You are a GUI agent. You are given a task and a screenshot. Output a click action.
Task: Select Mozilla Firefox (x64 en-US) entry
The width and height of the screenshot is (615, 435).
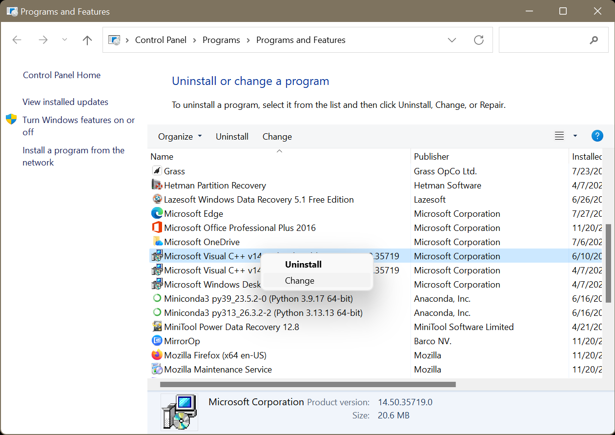click(215, 355)
